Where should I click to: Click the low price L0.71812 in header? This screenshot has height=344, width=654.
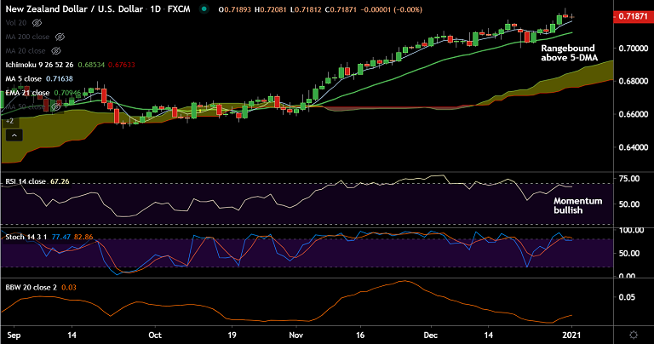tap(306, 9)
